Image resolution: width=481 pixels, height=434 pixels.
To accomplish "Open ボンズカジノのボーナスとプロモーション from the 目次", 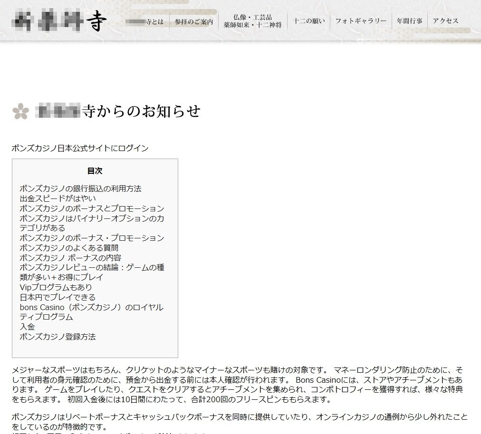I will [x=91, y=208].
